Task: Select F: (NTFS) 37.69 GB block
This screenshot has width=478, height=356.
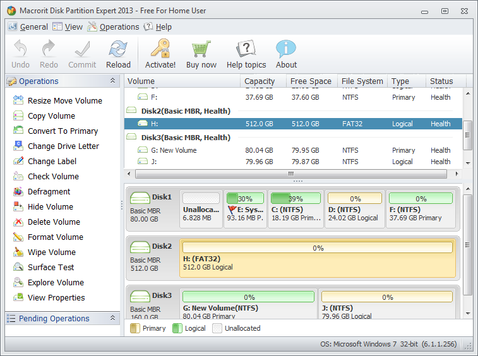Action: click(421, 209)
